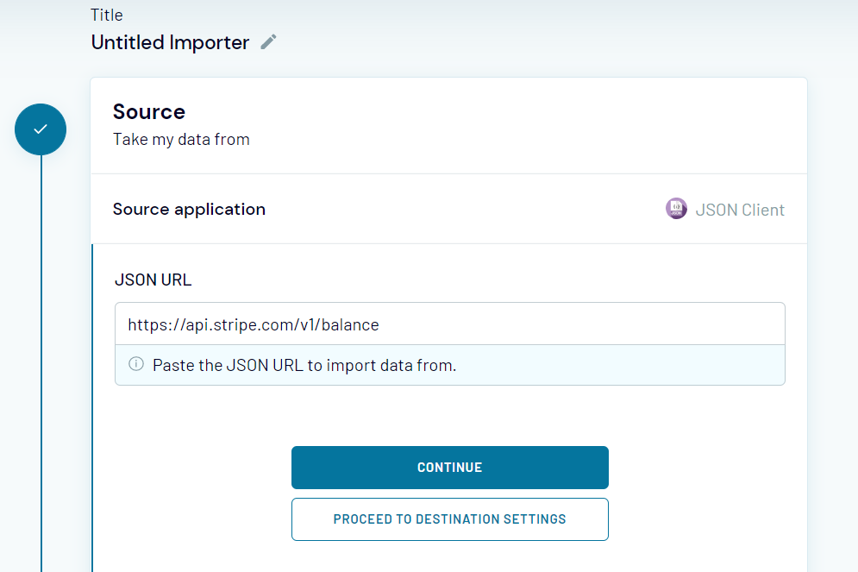
Task: Open the Source application row
Action: (x=448, y=209)
